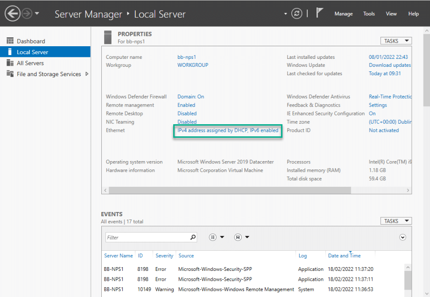Open the save query disk icon
The image size is (430, 297).
coord(238,237)
